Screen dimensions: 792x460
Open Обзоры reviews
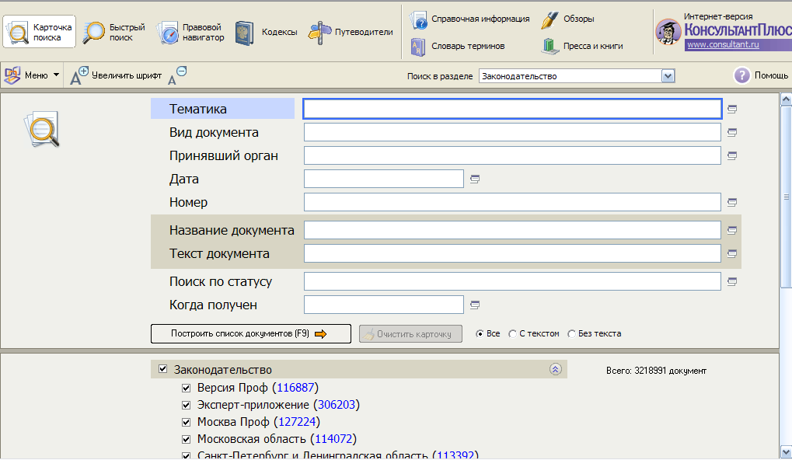pos(567,19)
